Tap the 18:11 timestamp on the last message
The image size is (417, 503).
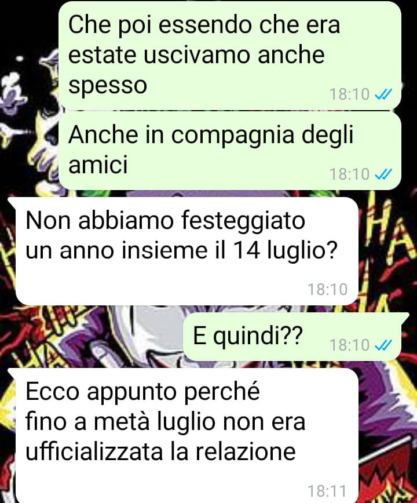[327, 491]
